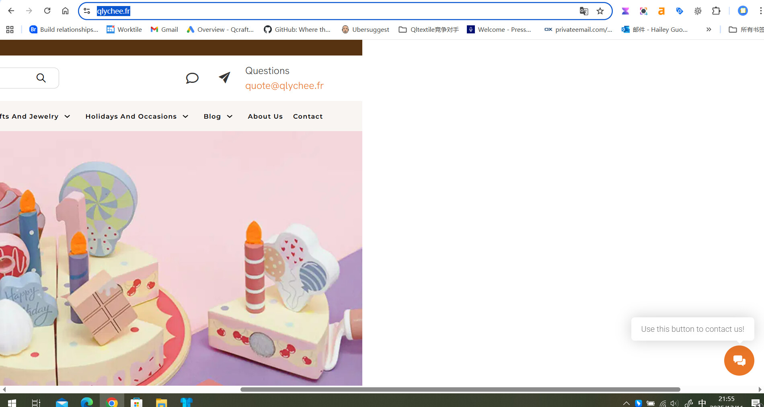Image resolution: width=764 pixels, height=407 pixels.
Task: Expand the Holidays And Occasions dropdown
Action: tap(185, 116)
